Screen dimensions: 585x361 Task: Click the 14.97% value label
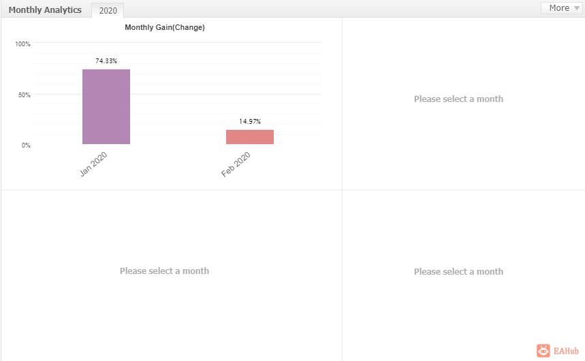(250, 122)
